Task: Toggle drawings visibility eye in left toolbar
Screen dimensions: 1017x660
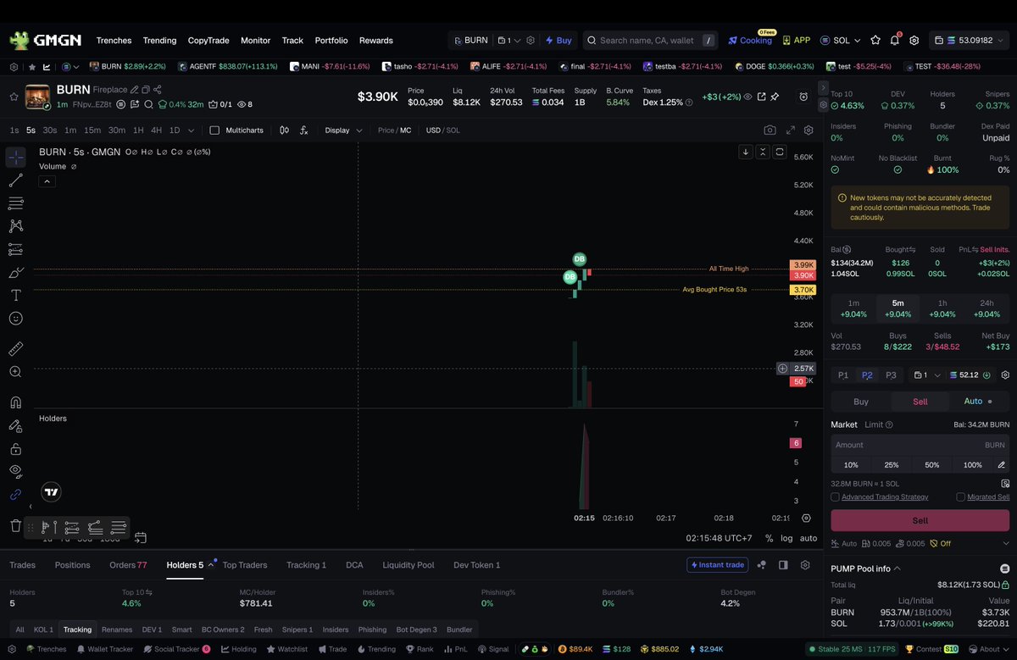Action: [15, 471]
